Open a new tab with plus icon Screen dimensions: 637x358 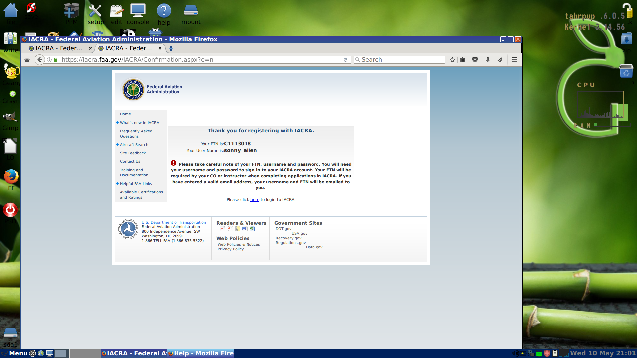171,48
